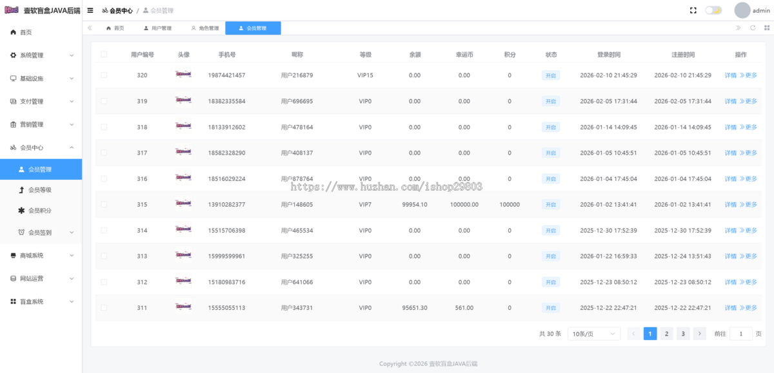The width and height of the screenshot is (774, 373).
Task: Switch to the 角色管理 tab
Action: click(x=205, y=28)
